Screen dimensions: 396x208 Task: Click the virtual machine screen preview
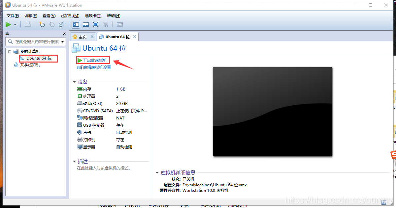click(x=272, y=112)
